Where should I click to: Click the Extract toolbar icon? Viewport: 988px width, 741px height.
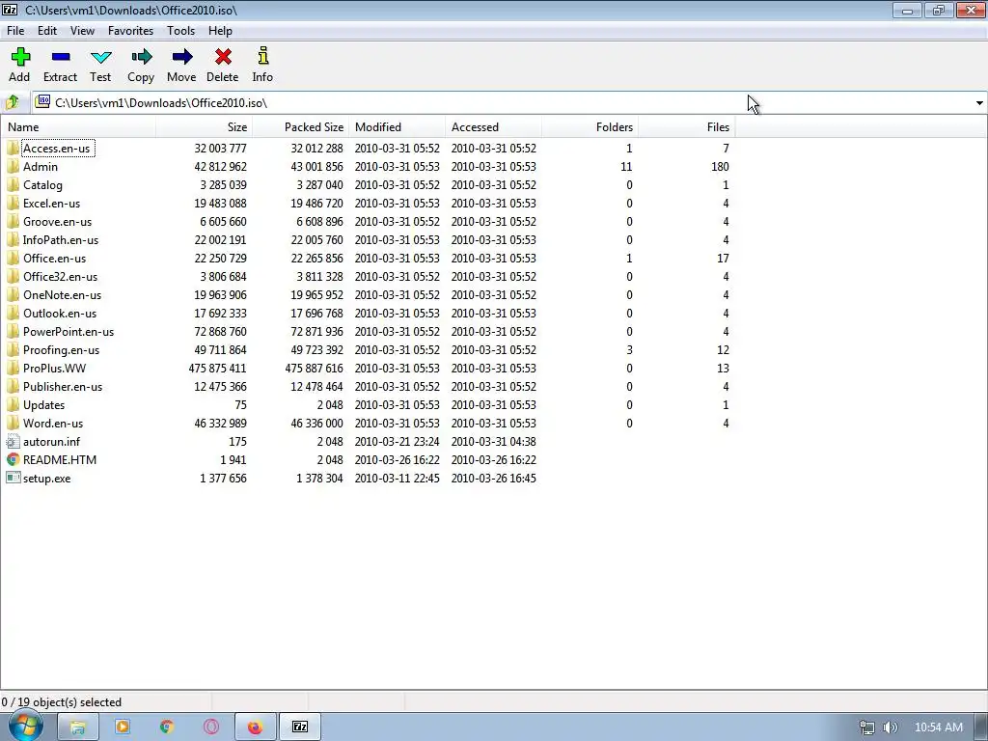pyautogui.click(x=61, y=57)
